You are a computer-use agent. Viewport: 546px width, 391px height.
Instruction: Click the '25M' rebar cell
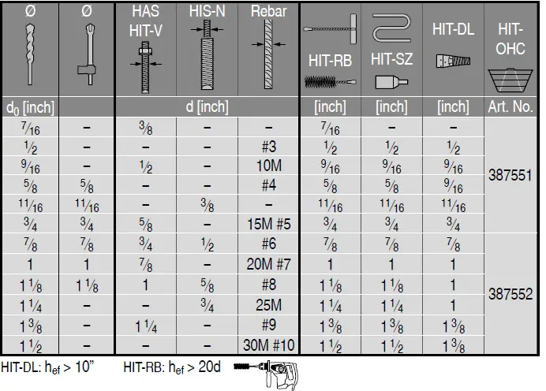[268, 305]
